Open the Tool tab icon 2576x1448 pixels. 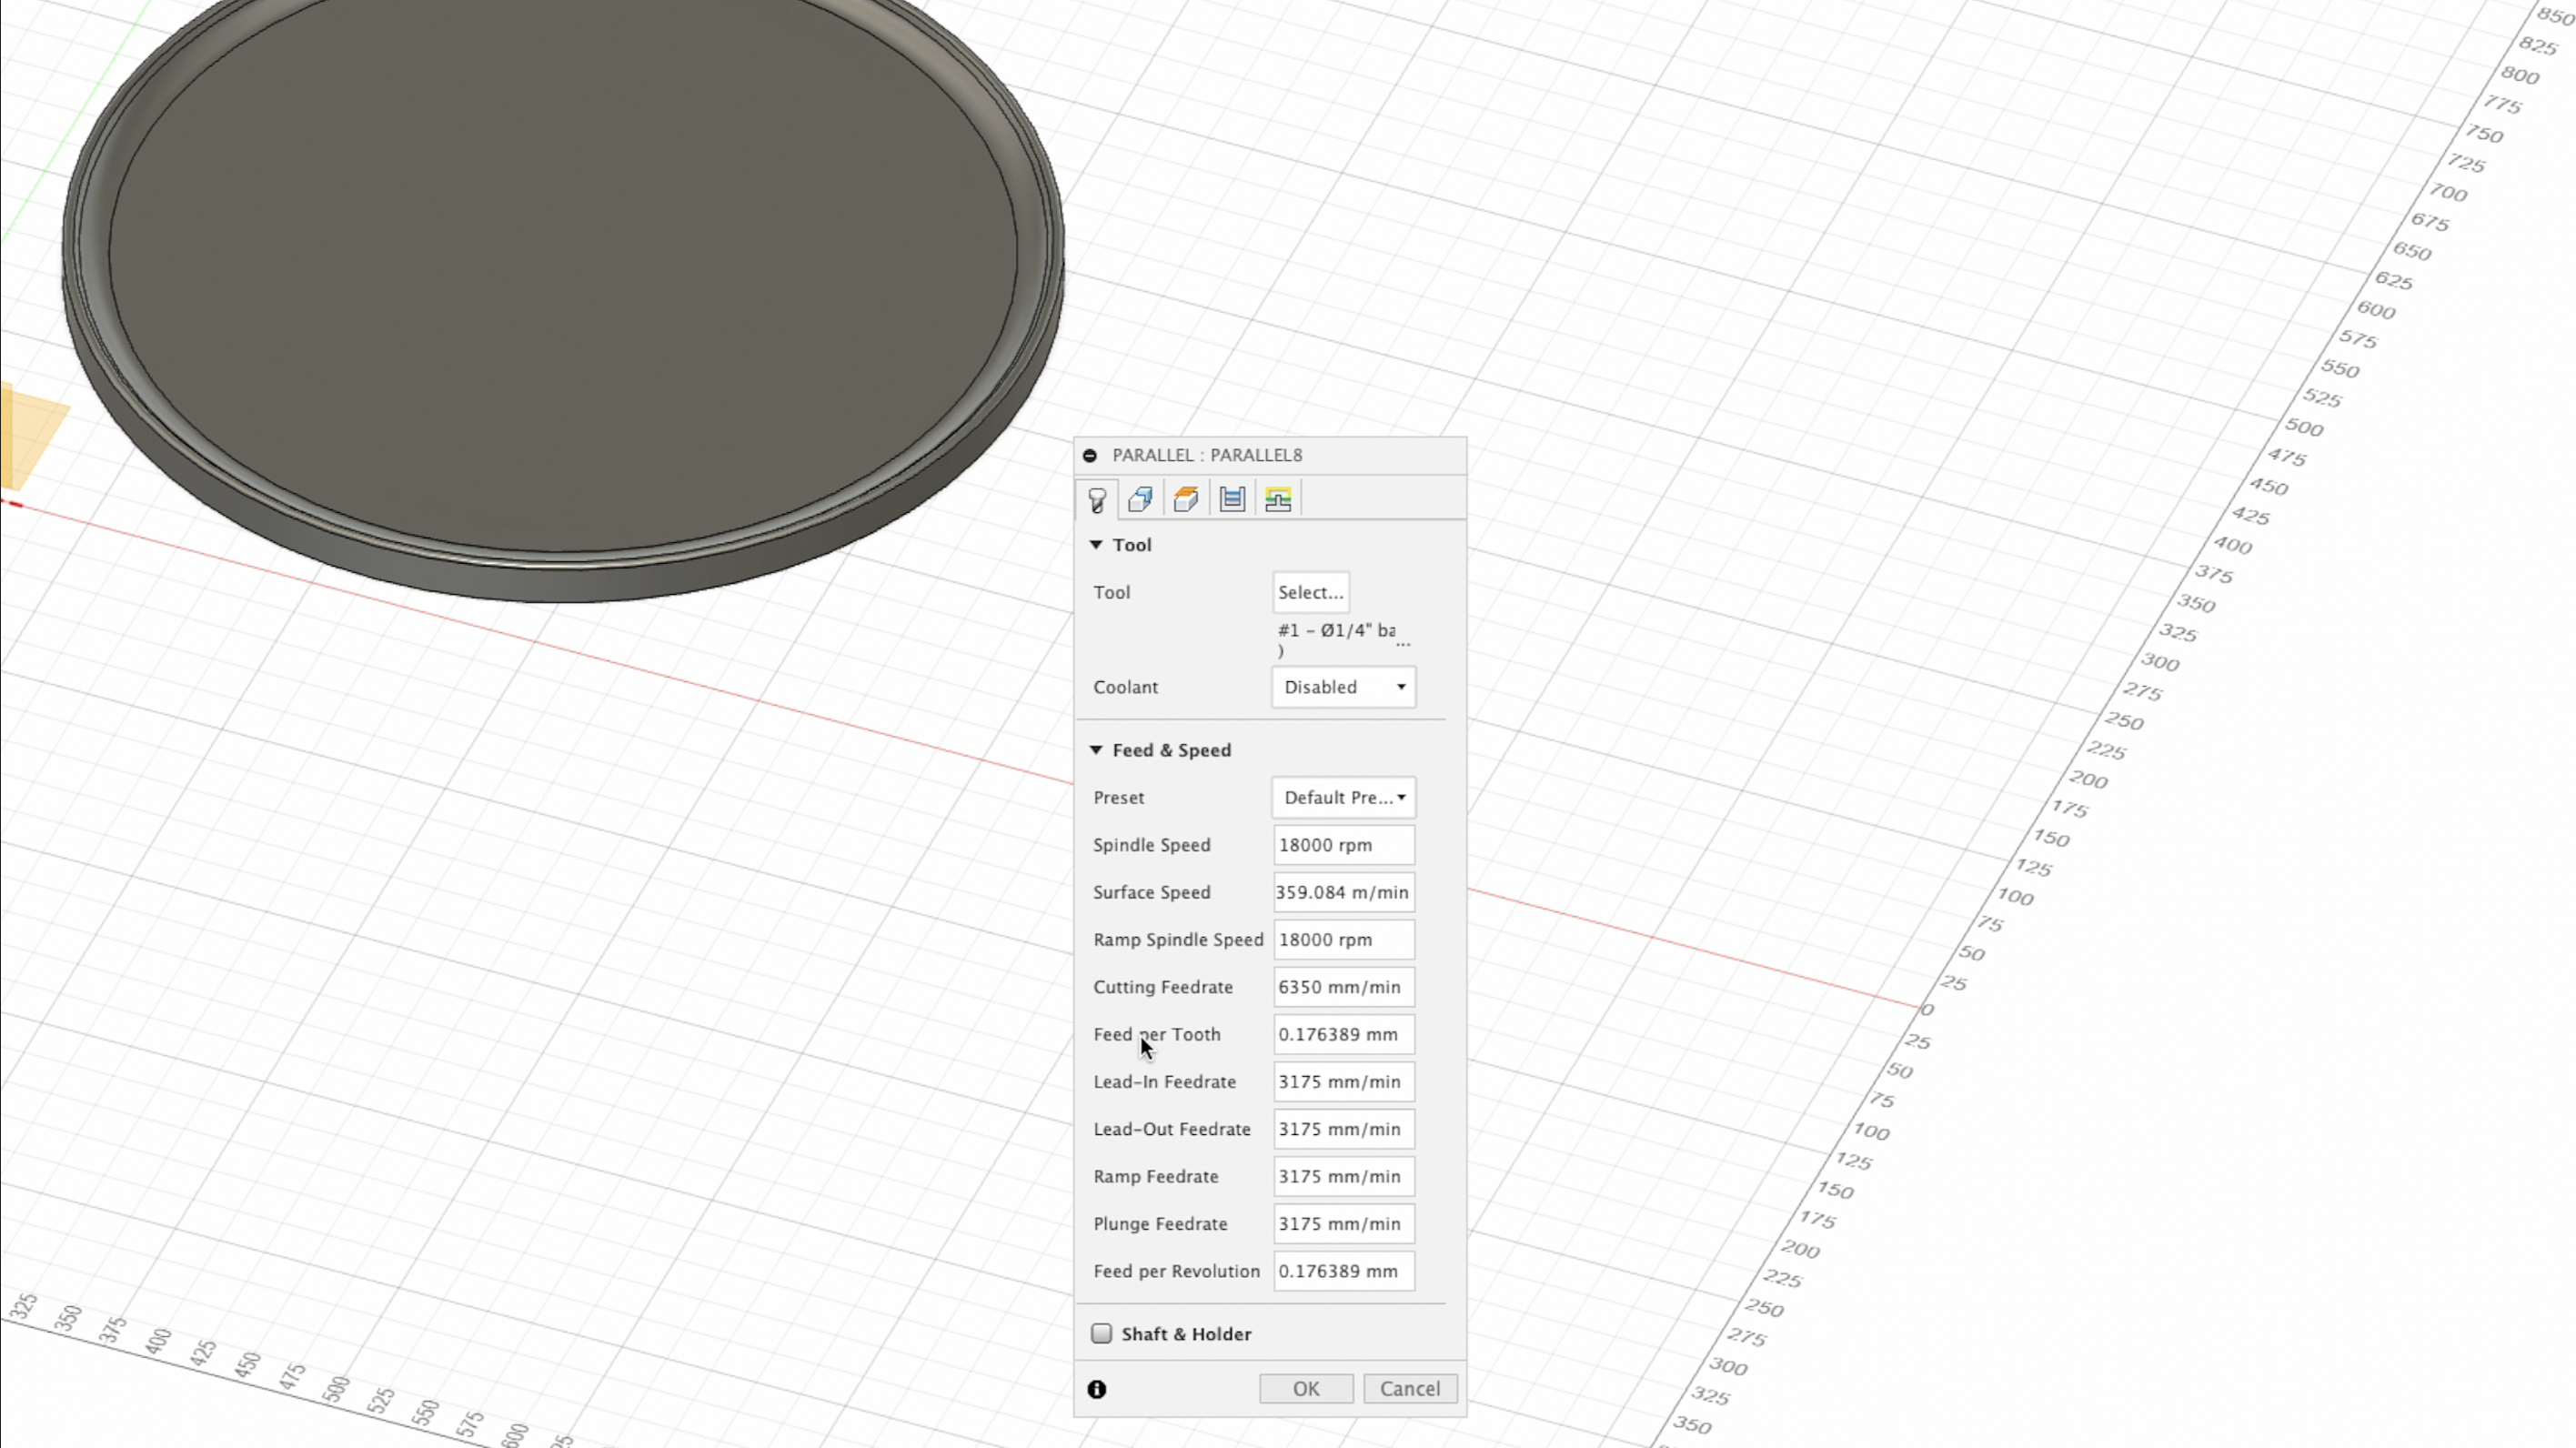[1097, 499]
